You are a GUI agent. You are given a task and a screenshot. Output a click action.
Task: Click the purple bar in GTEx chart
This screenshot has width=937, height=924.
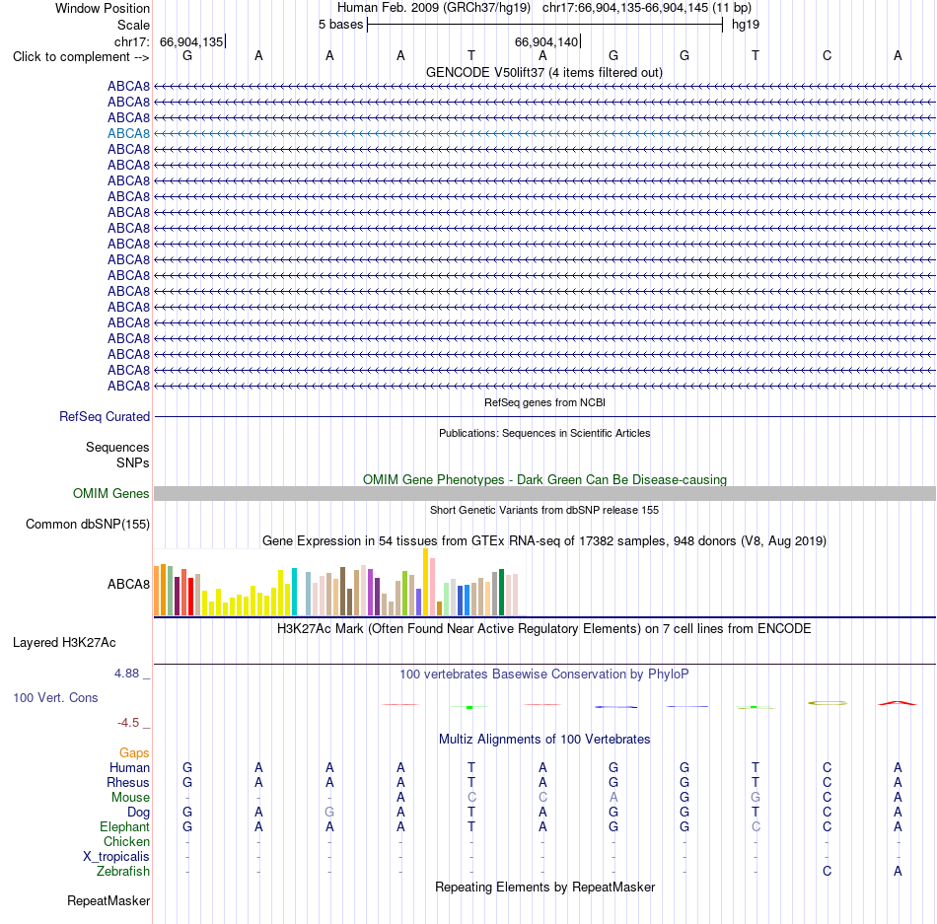pos(371,592)
